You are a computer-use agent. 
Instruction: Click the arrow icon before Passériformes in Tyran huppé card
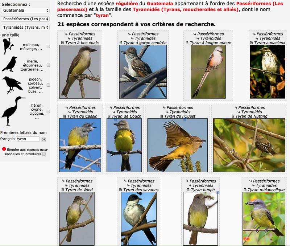click(x=187, y=181)
